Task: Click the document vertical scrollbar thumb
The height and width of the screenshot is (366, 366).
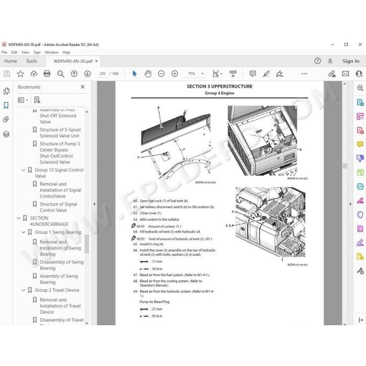Action: (345, 166)
